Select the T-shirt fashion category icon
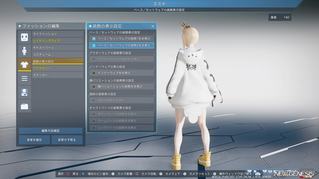 click(24, 65)
